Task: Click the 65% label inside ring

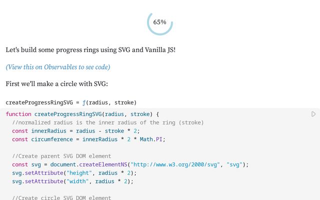Action: (160, 22)
